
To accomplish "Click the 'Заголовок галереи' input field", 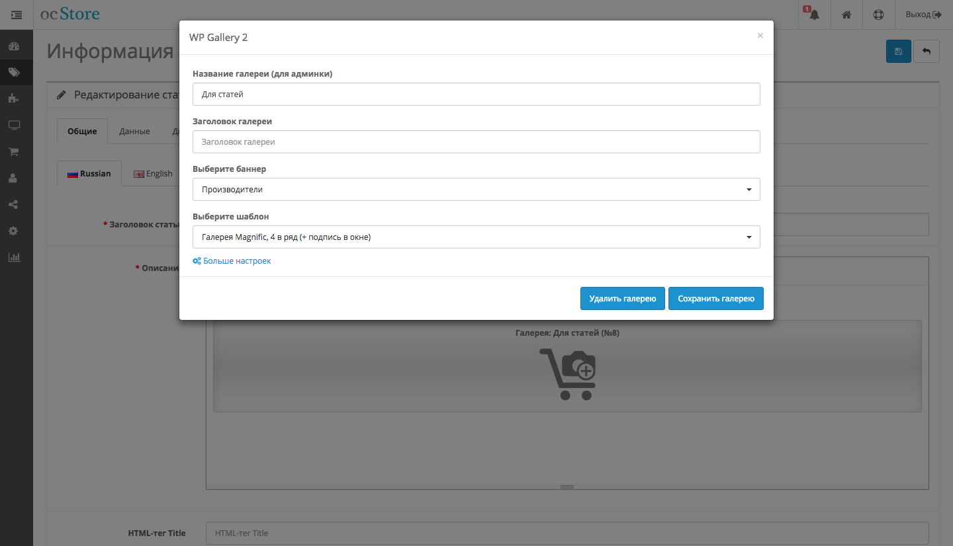I will pos(476,142).
